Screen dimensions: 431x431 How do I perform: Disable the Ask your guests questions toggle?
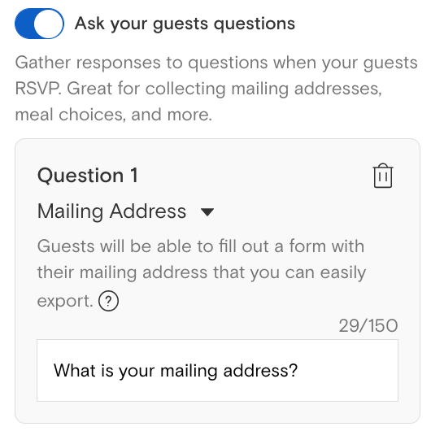tap(39, 24)
